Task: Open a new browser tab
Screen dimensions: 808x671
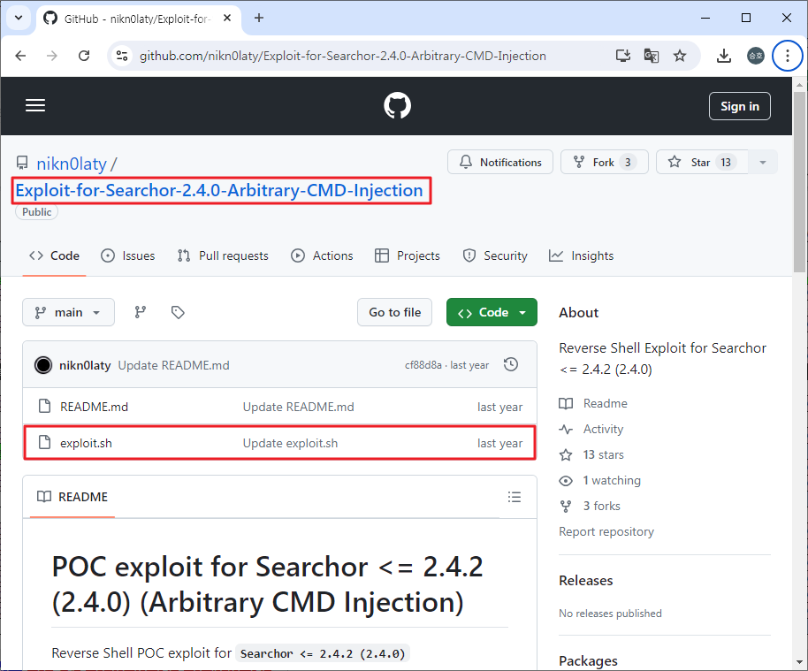Action: [259, 18]
